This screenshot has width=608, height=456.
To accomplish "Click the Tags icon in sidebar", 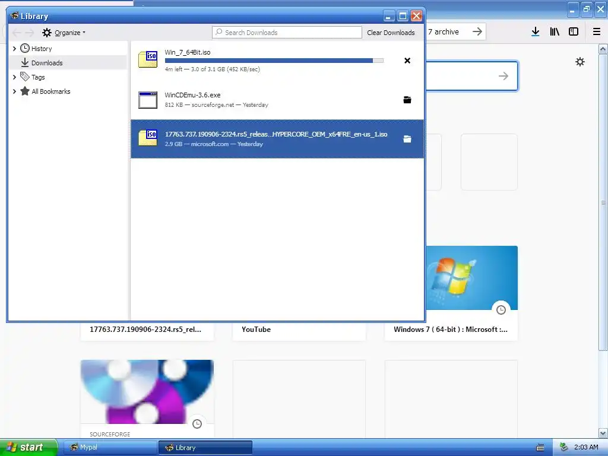I will tap(25, 77).
